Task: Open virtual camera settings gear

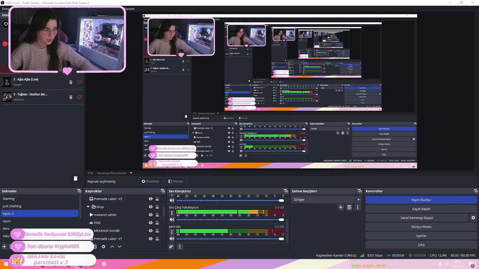Action: [473, 218]
